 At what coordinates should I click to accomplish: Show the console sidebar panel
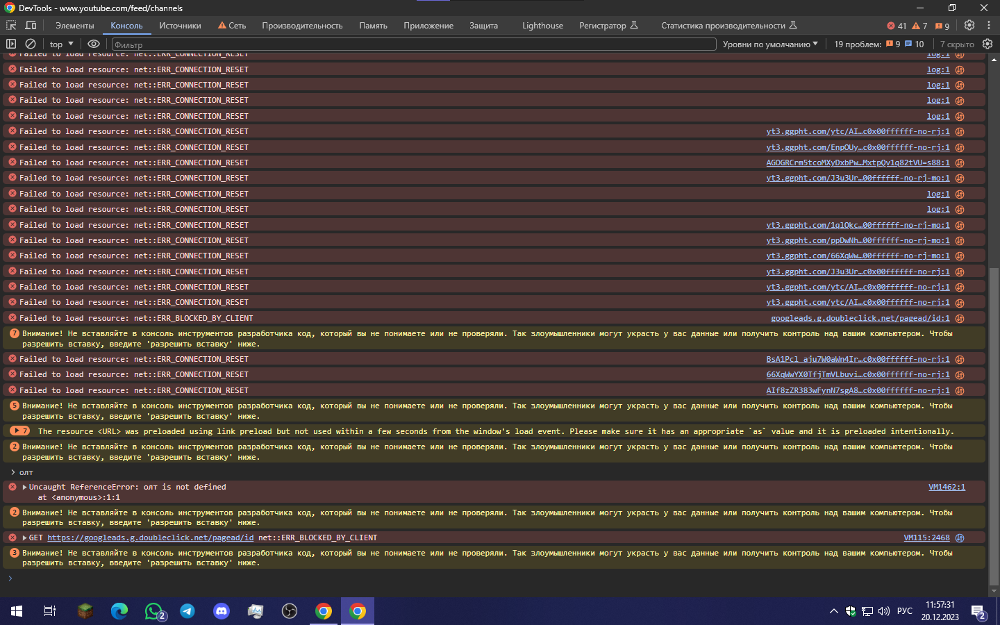[11, 44]
